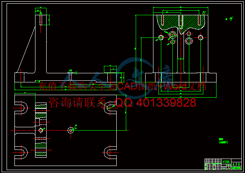Click the green hatched section at the top of the side view
Screen dimensions: 245x173
[x=181, y=23]
